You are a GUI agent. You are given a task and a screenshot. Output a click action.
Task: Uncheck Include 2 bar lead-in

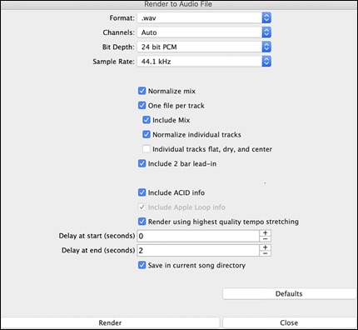coord(142,163)
